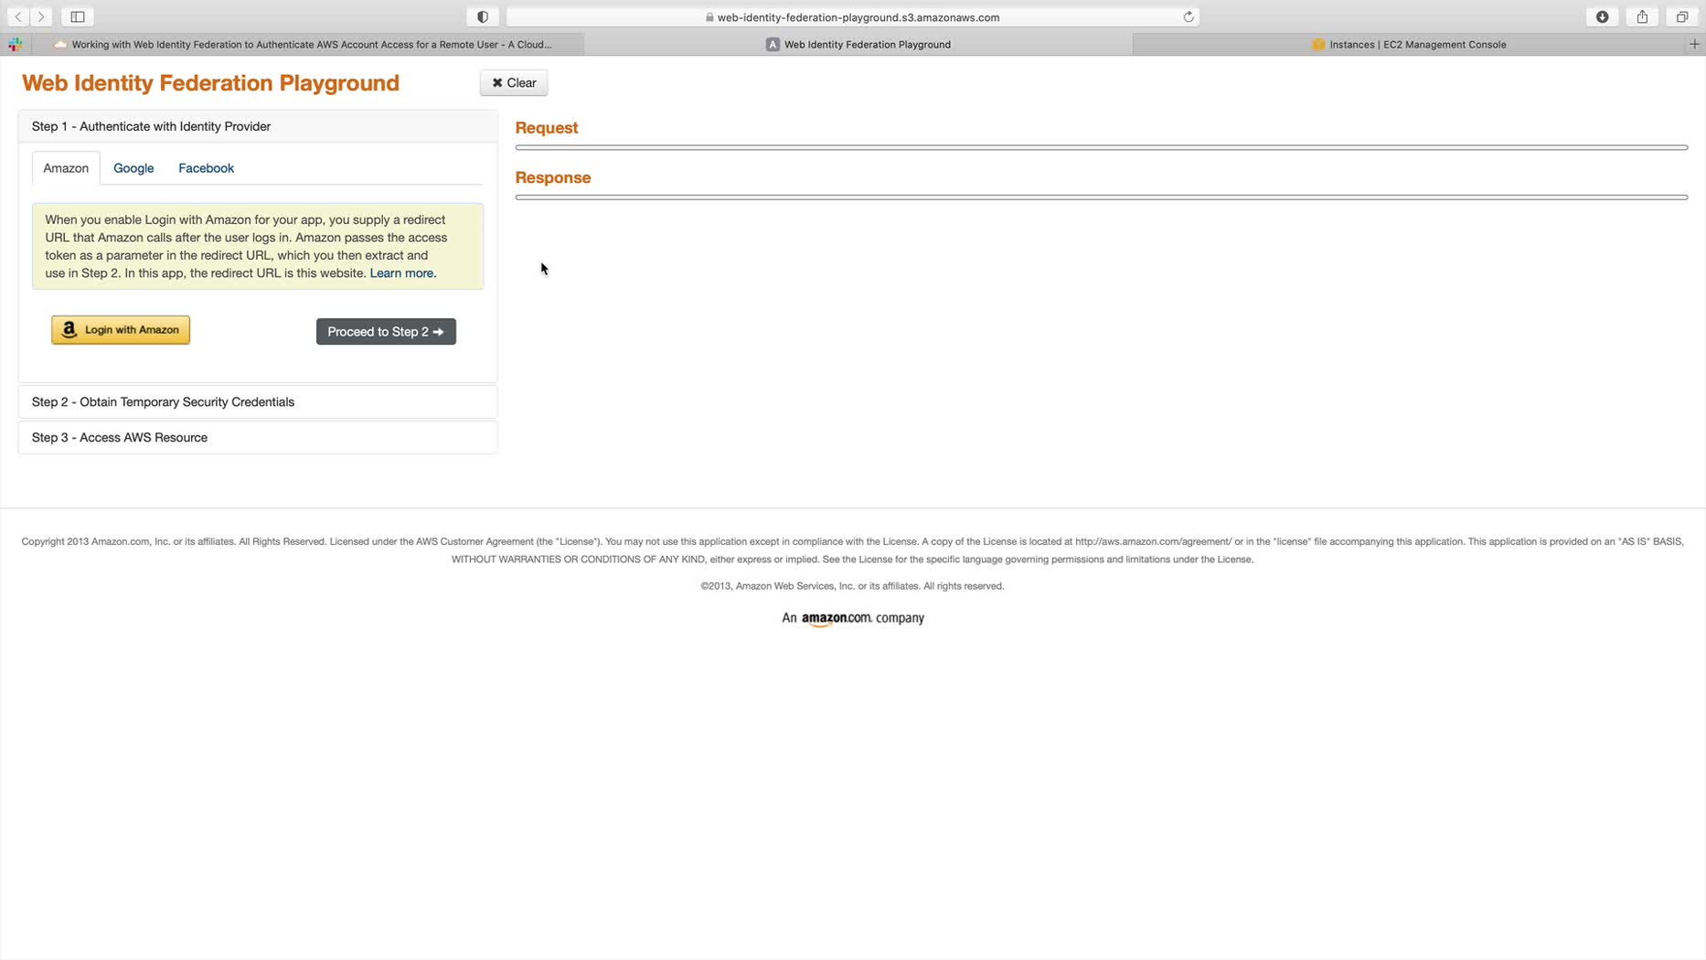Show downloads in Safari toolbar

(1602, 16)
